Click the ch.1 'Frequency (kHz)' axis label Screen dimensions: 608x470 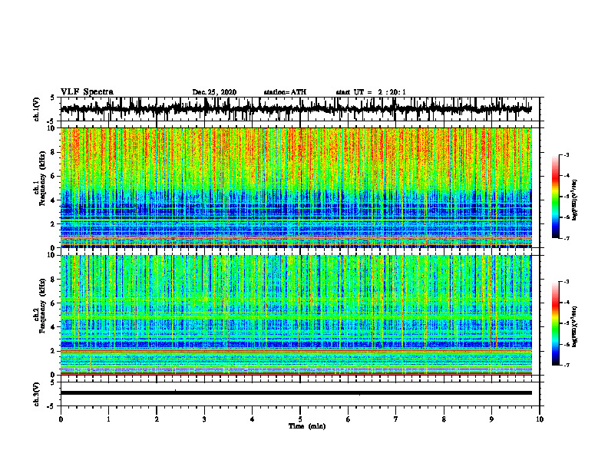[42, 178]
